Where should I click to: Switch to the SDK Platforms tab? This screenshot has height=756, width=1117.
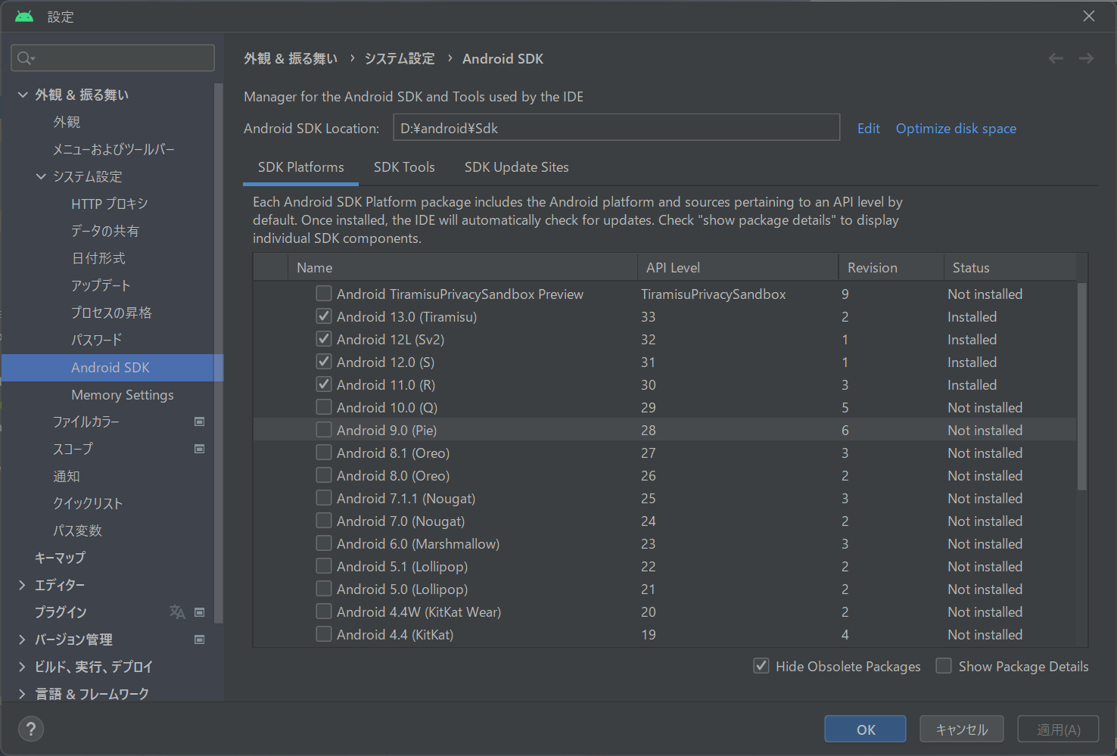[300, 167]
